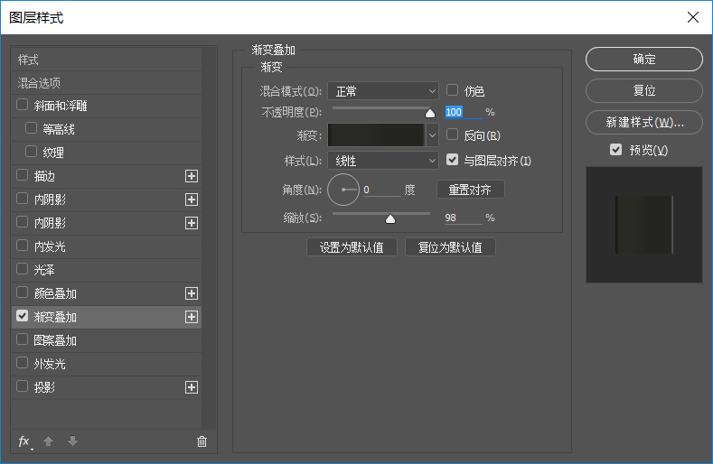Click the gradient color bar swatch
The image size is (713, 464).
pos(376,135)
